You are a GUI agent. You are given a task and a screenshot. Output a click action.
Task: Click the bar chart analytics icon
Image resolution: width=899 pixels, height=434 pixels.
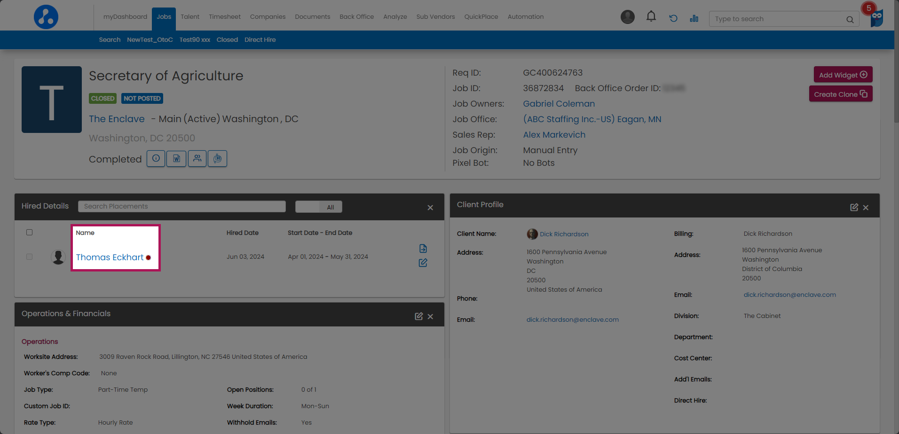click(694, 18)
